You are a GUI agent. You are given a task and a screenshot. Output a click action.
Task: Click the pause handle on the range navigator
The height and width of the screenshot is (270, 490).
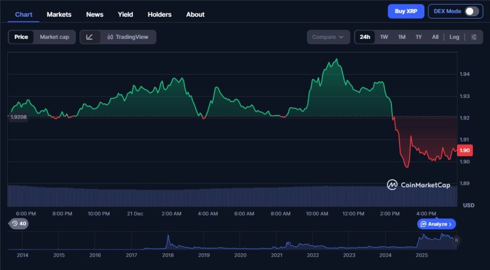457,240
